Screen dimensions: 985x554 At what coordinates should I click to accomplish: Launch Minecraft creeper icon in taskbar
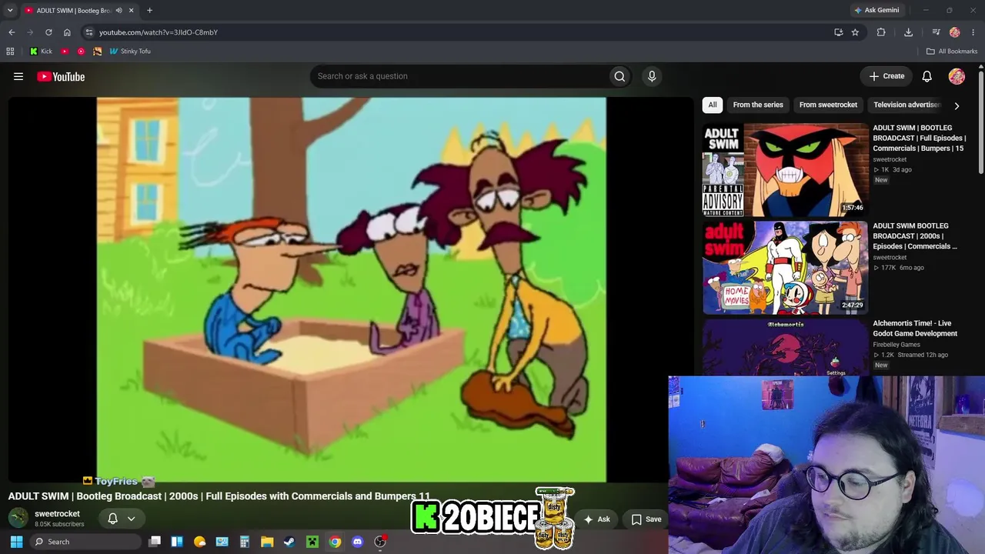pyautogui.click(x=312, y=542)
